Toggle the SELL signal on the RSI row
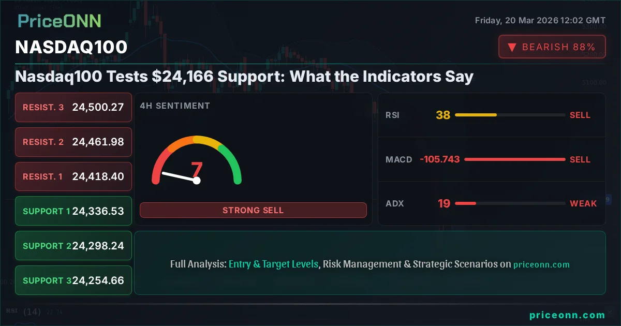Image resolution: width=621 pixels, height=326 pixels. (x=580, y=115)
